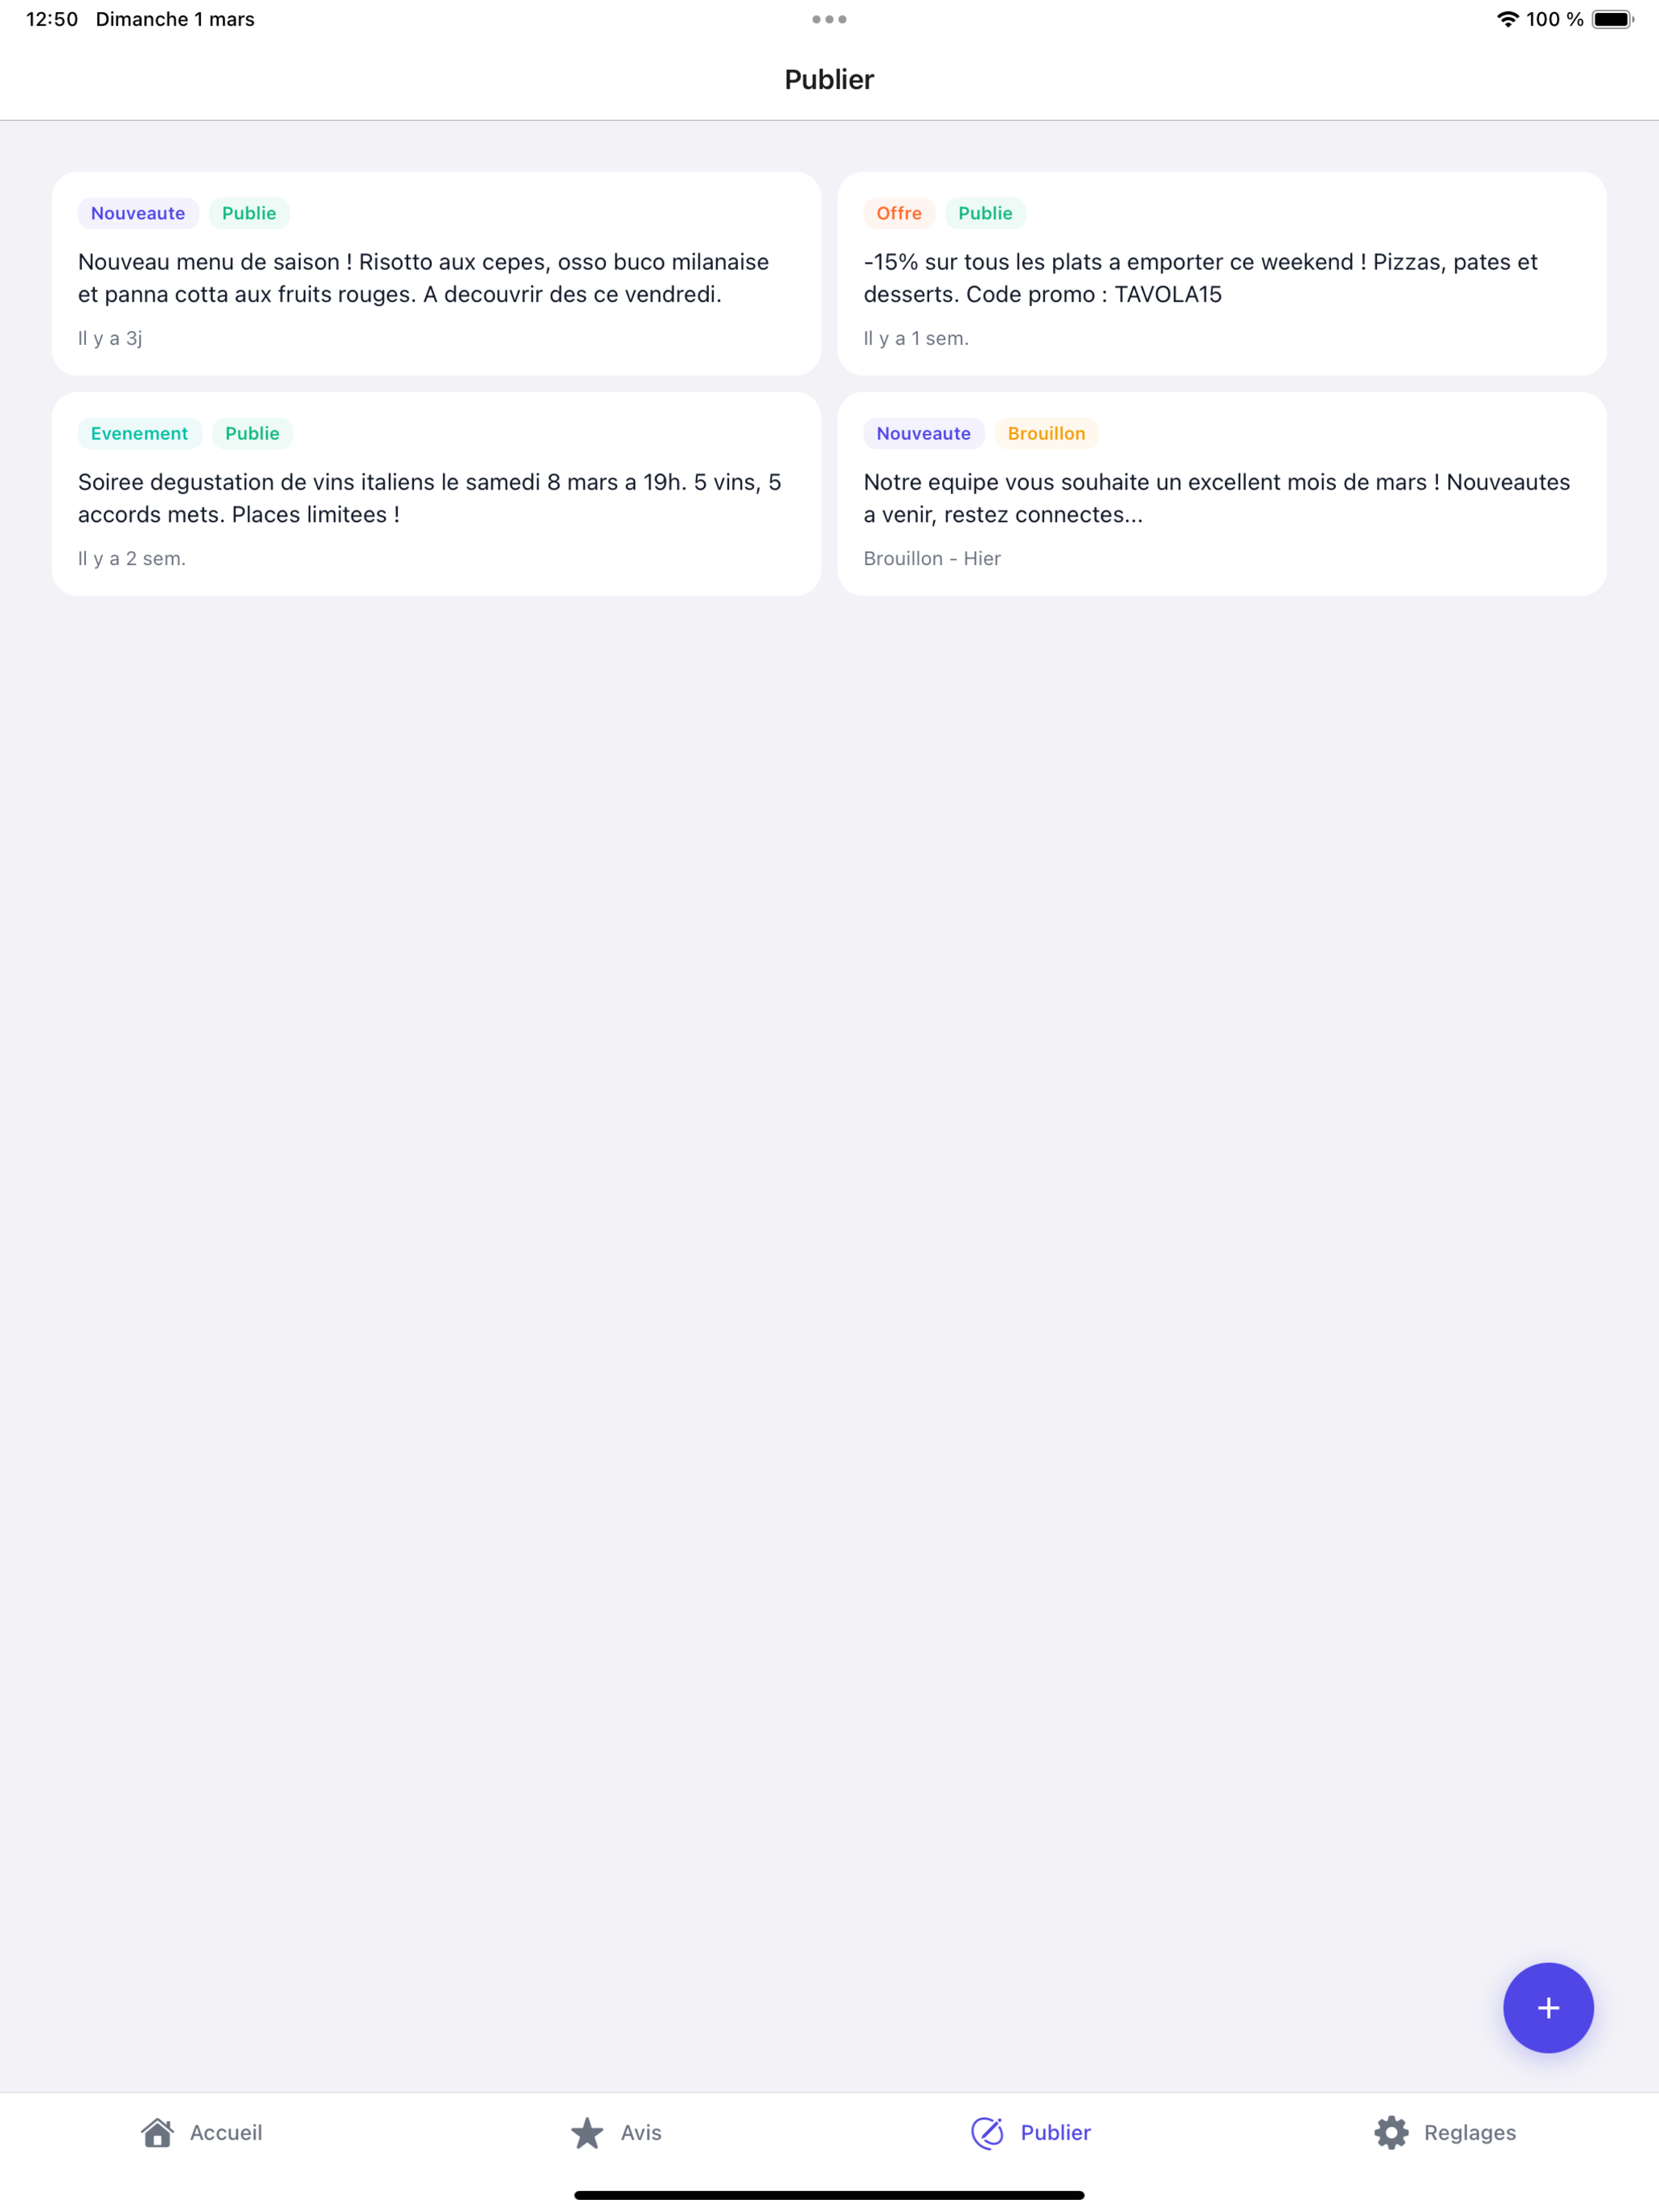The image size is (1659, 2212).
Task: Tap the Publier page title
Action: coord(829,79)
